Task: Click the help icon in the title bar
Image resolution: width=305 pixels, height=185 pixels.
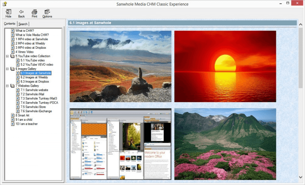Action: pyautogui.click(x=4, y=4)
